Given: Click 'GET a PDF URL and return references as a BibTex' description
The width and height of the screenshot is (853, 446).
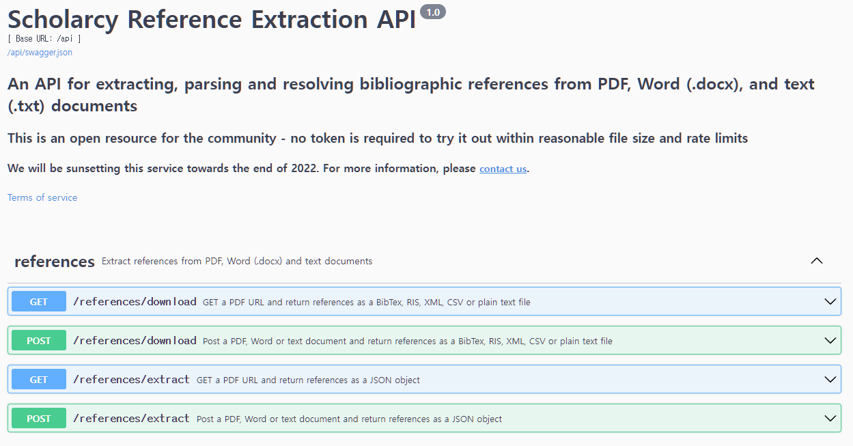Looking at the screenshot, I should 367,302.
